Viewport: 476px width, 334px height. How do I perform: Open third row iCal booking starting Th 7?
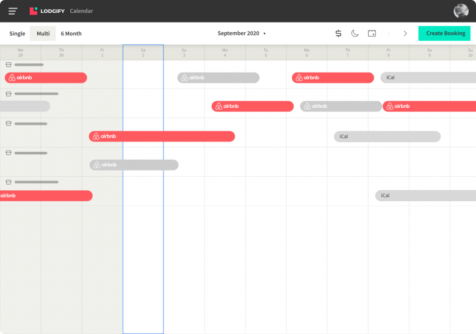click(x=387, y=137)
